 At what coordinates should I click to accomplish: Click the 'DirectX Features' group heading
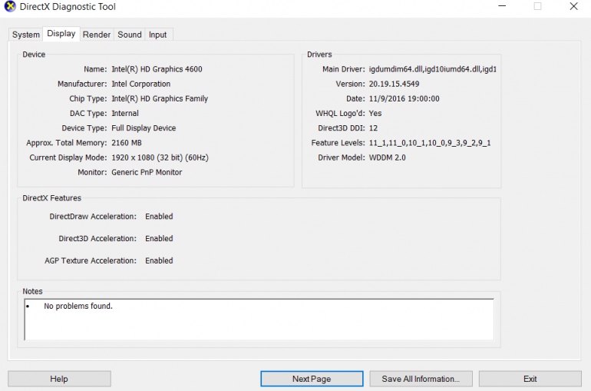(51, 198)
